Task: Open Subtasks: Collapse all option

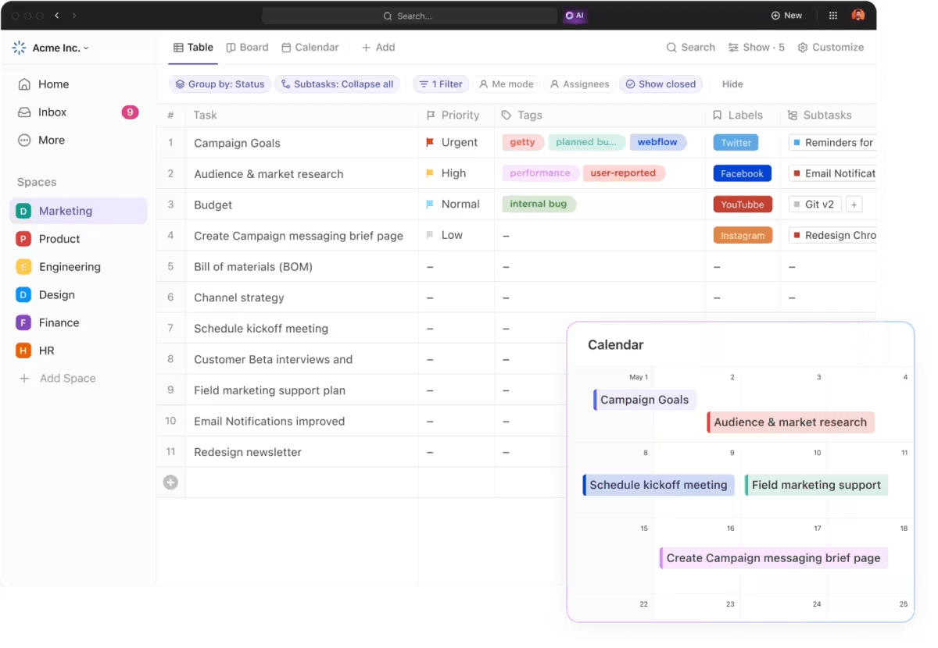Action: click(337, 84)
